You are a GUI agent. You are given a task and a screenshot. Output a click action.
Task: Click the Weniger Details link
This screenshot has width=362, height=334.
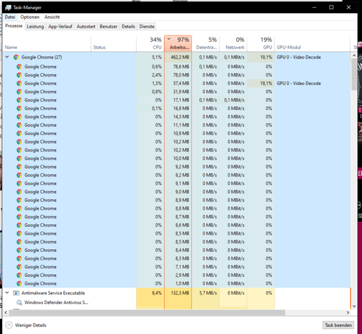click(x=31, y=325)
